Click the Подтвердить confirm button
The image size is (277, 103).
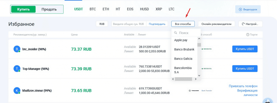(157, 24)
